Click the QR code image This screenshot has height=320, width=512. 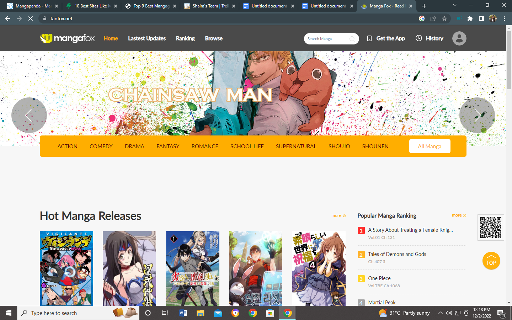pyautogui.click(x=491, y=228)
